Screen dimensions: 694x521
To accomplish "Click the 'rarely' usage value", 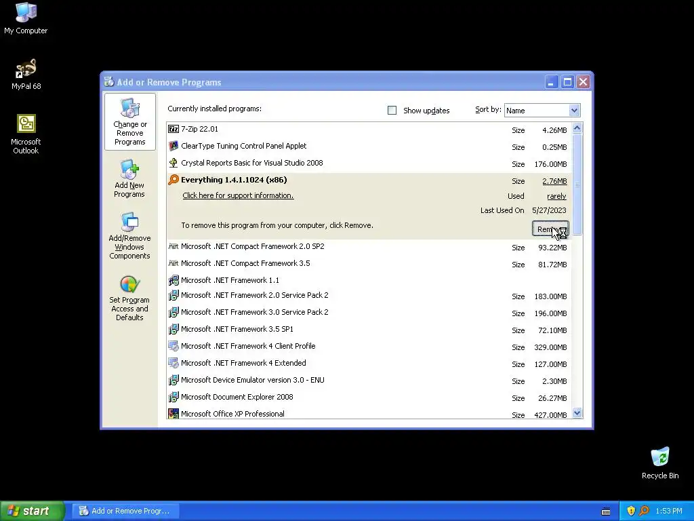I will (556, 196).
